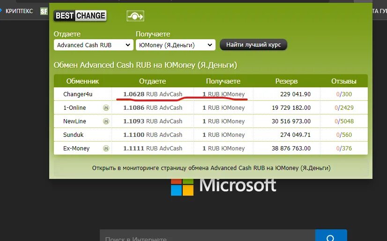Click the reserve value 229 041.90

click(296, 94)
